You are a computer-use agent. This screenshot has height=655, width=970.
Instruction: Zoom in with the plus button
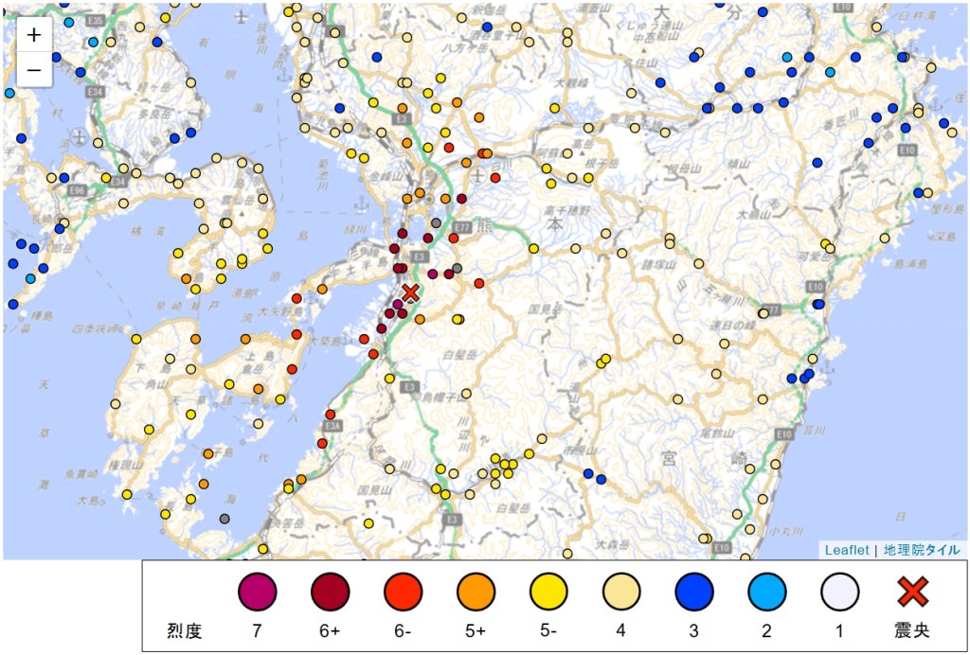(34, 35)
